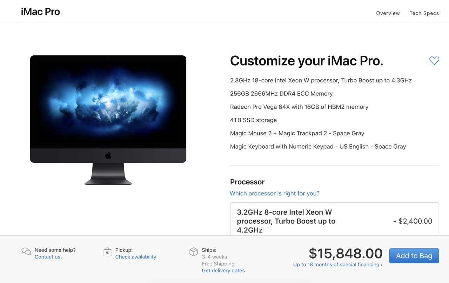
Task: Click the Add to Bag button
Action: coord(414,256)
